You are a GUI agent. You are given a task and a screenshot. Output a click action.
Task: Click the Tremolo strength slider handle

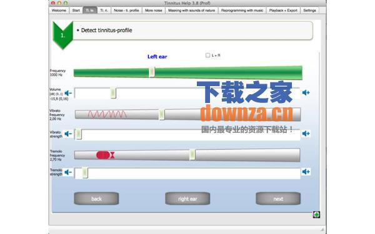click(x=84, y=173)
